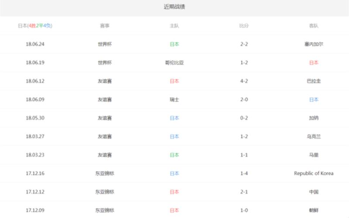
Task: Click blue 日本 in the 17.12.16 row
Action: [174, 173]
